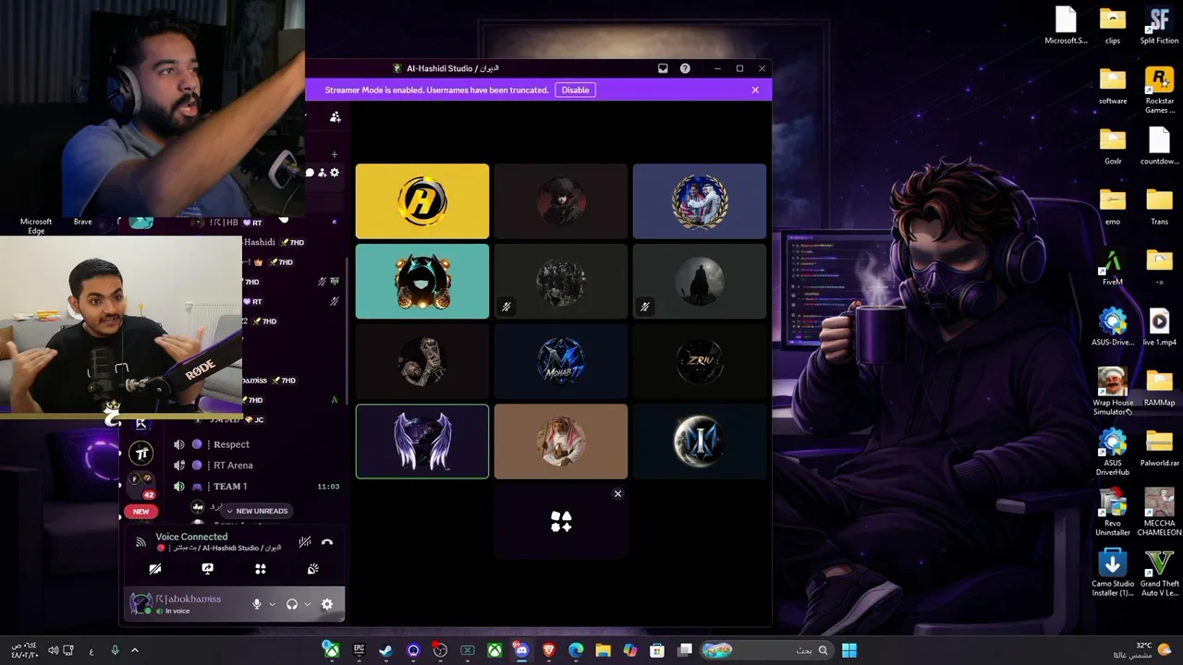Image resolution: width=1183 pixels, height=665 pixels.
Task: Start an activity from voice panel
Action: 261,569
